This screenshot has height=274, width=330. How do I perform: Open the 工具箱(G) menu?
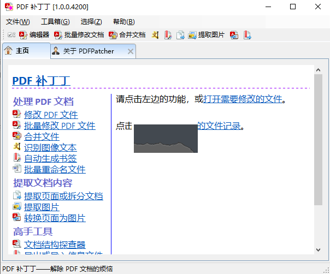(55, 22)
